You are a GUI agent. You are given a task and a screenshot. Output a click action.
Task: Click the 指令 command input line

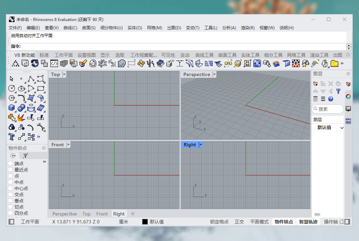click(178, 46)
